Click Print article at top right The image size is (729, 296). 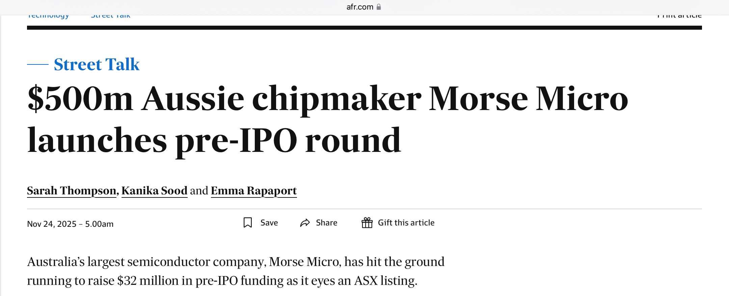pos(679,16)
